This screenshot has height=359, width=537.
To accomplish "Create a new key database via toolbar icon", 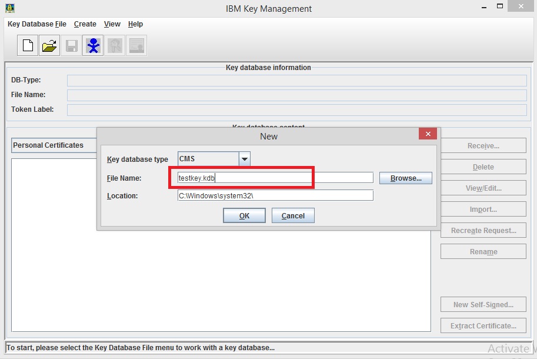I will point(27,45).
